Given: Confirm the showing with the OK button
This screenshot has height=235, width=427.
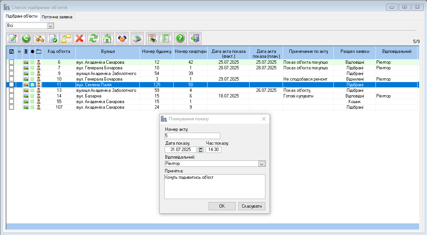Looking at the screenshot, I should click(x=222, y=206).
